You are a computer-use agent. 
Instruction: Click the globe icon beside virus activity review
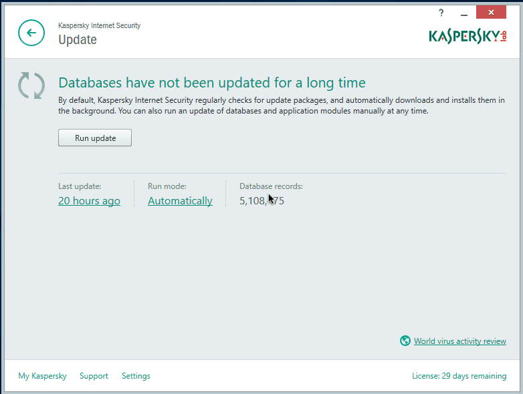pos(405,341)
